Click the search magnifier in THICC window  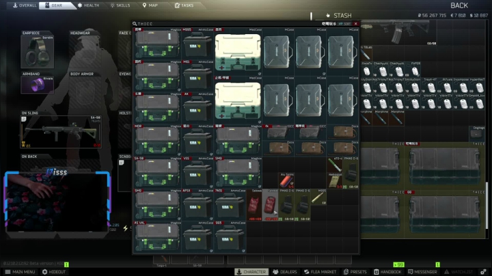click(x=135, y=23)
